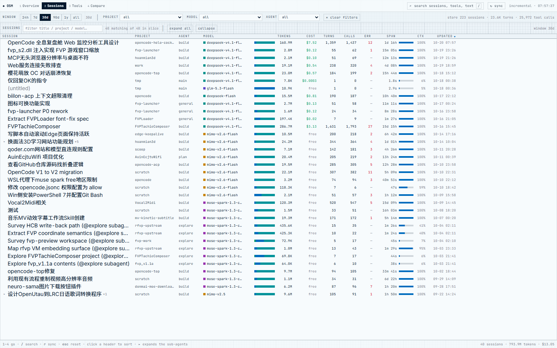This screenshot has width=557, height=348.
Task: Open the MODEL filter dropdown
Action: 230,17
